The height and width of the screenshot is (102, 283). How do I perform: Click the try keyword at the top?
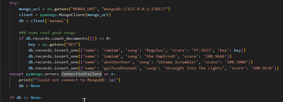coord(13,3)
